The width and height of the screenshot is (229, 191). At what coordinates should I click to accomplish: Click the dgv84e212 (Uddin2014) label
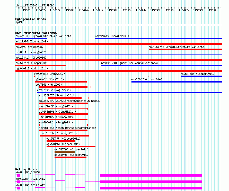[32, 68]
